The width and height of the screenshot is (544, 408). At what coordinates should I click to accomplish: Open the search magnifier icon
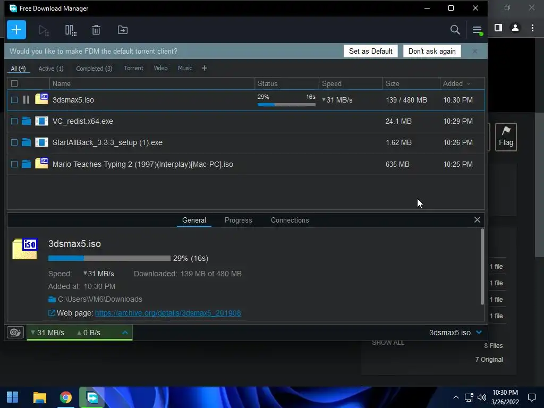tap(455, 30)
